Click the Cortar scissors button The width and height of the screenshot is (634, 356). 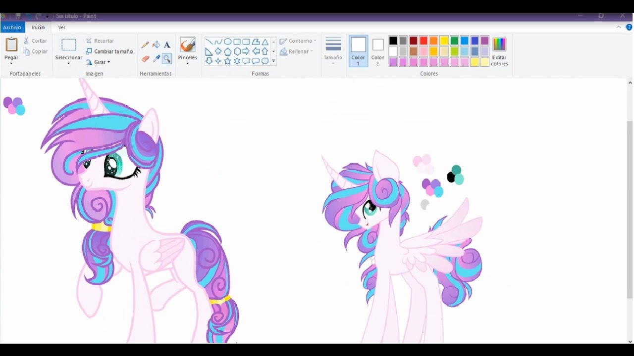(35, 41)
